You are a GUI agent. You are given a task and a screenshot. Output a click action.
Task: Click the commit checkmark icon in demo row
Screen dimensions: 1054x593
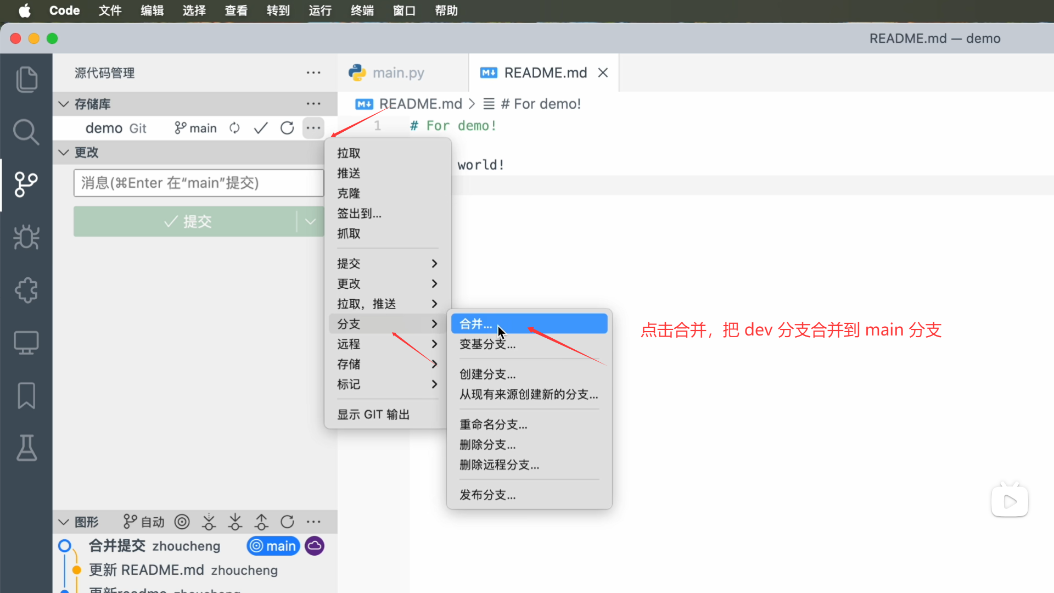[261, 128]
